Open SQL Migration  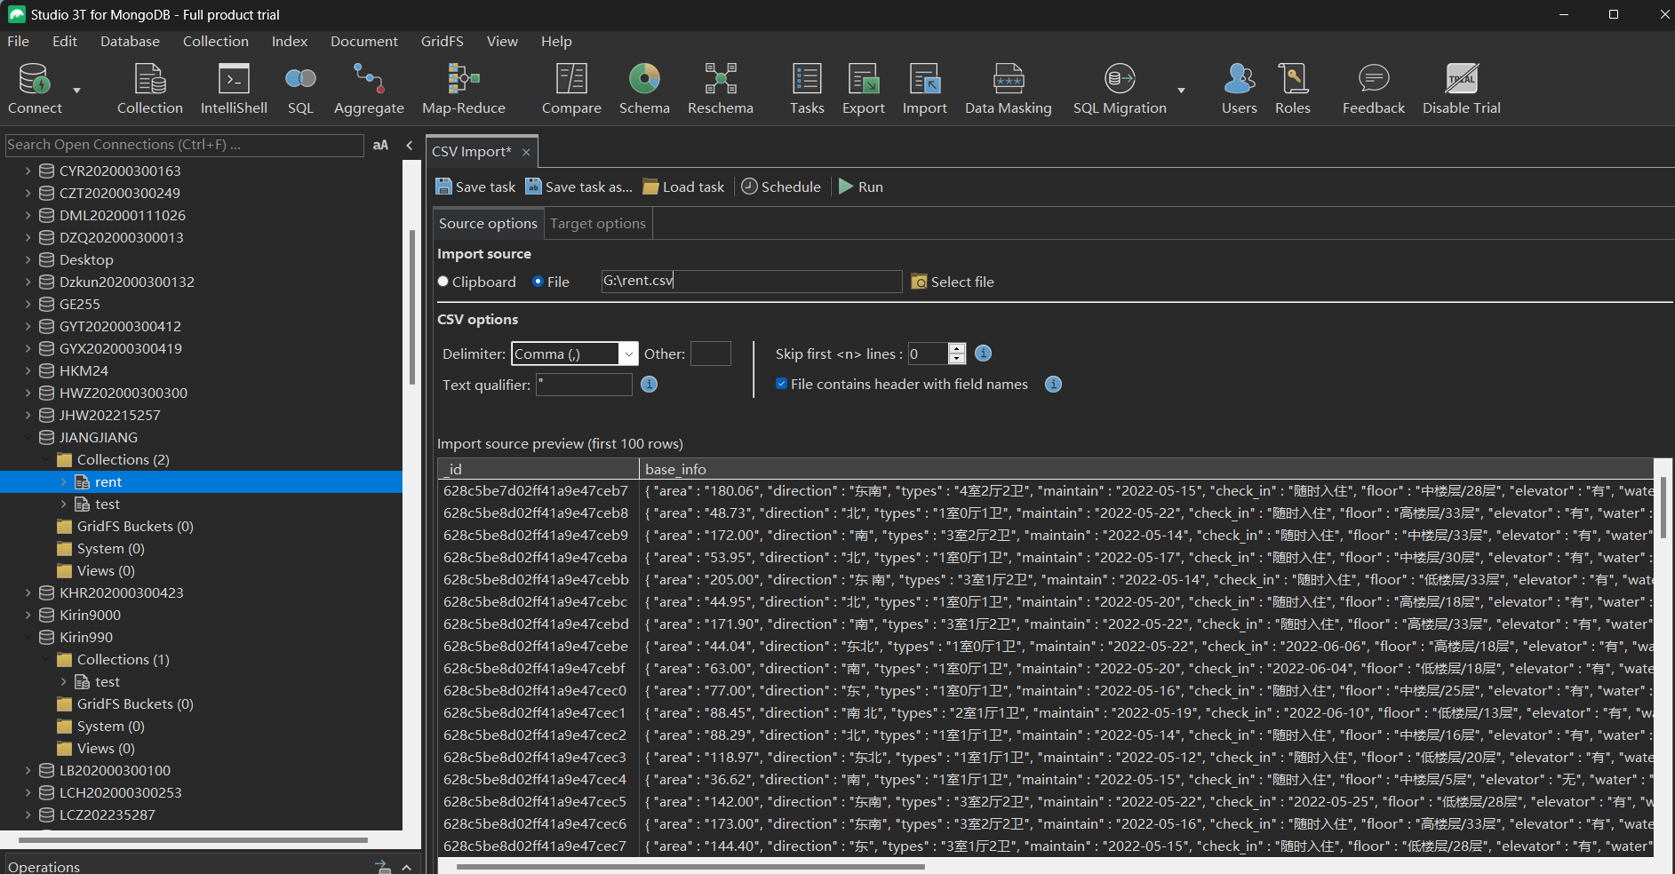click(x=1120, y=89)
